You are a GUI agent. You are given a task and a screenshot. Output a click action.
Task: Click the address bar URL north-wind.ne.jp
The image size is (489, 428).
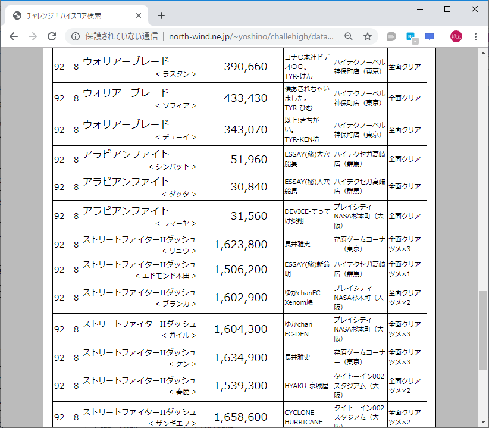coord(251,36)
